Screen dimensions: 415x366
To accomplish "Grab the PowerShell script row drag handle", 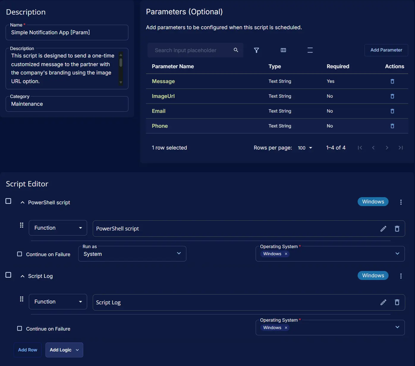I will coord(21,225).
